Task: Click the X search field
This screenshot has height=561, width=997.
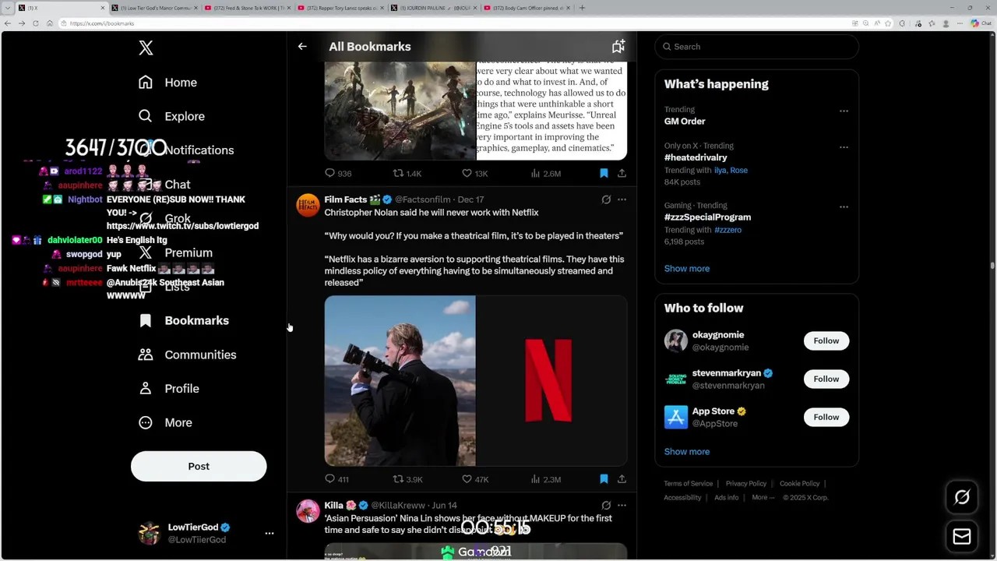Action: point(756,47)
